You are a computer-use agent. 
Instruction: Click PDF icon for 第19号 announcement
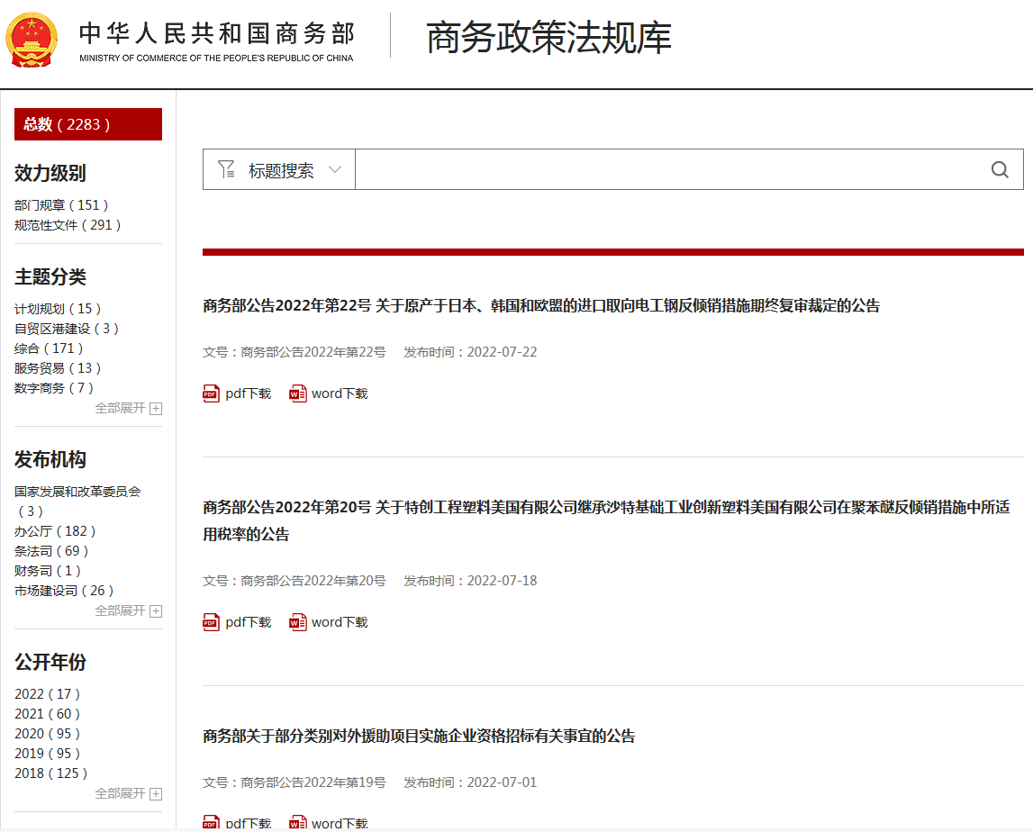211,823
